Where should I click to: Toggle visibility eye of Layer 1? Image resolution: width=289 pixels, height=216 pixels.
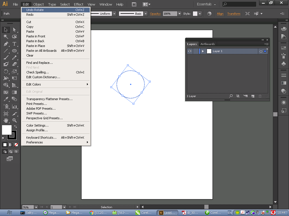point(190,51)
